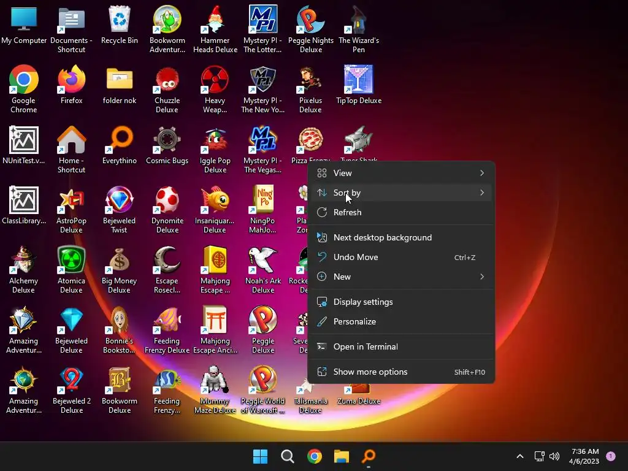
Task: Open the clock showing 7:36 AM
Action: (x=584, y=456)
